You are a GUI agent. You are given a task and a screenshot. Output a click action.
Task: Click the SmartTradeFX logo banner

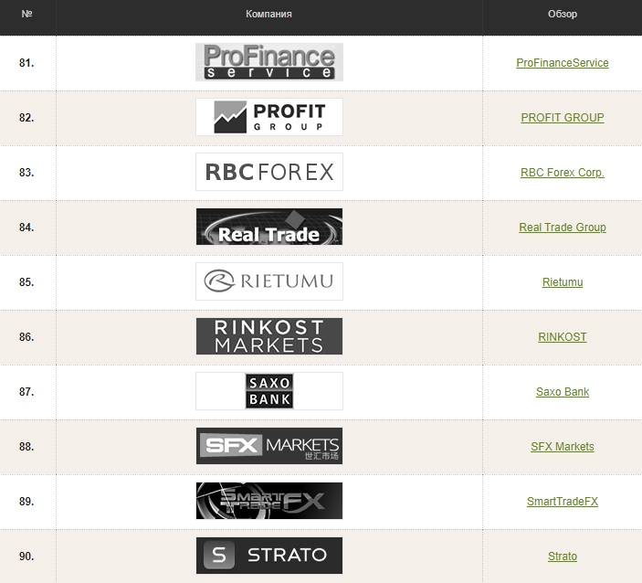(x=268, y=501)
